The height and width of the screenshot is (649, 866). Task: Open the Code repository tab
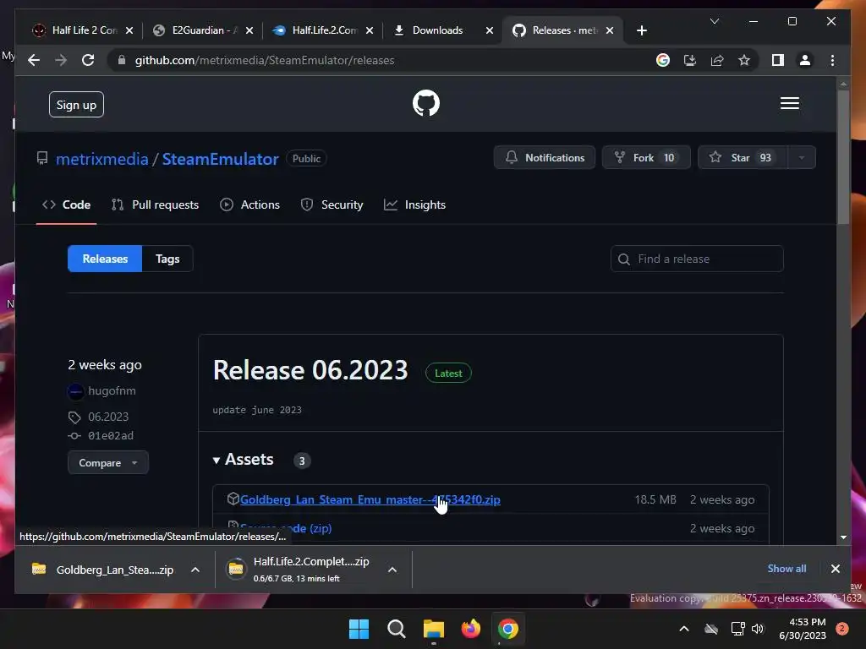(66, 205)
